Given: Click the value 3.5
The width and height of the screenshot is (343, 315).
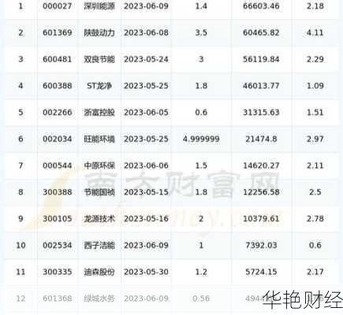Looking at the screenshot, I should (201, 33).
